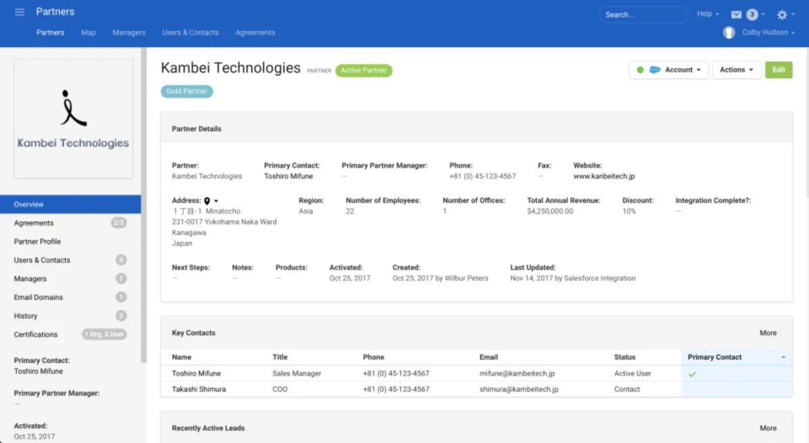Click the notification count badge showing 3

click(x=752, y=14)
